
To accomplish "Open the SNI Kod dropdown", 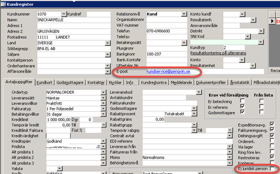I will (x=247, y=37).
